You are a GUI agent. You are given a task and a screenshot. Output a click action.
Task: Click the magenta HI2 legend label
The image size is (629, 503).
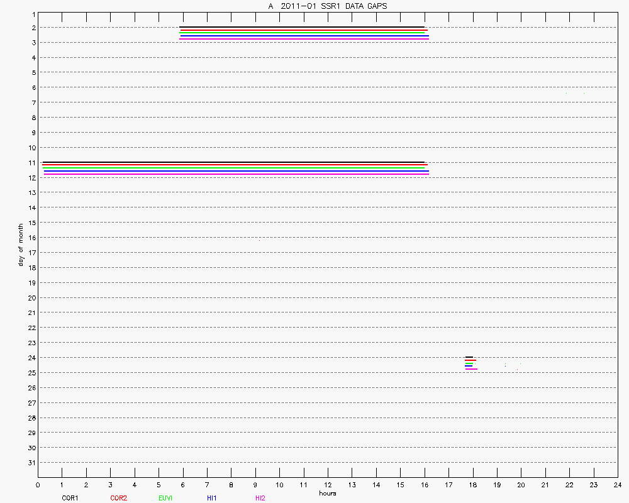point(260,498)
